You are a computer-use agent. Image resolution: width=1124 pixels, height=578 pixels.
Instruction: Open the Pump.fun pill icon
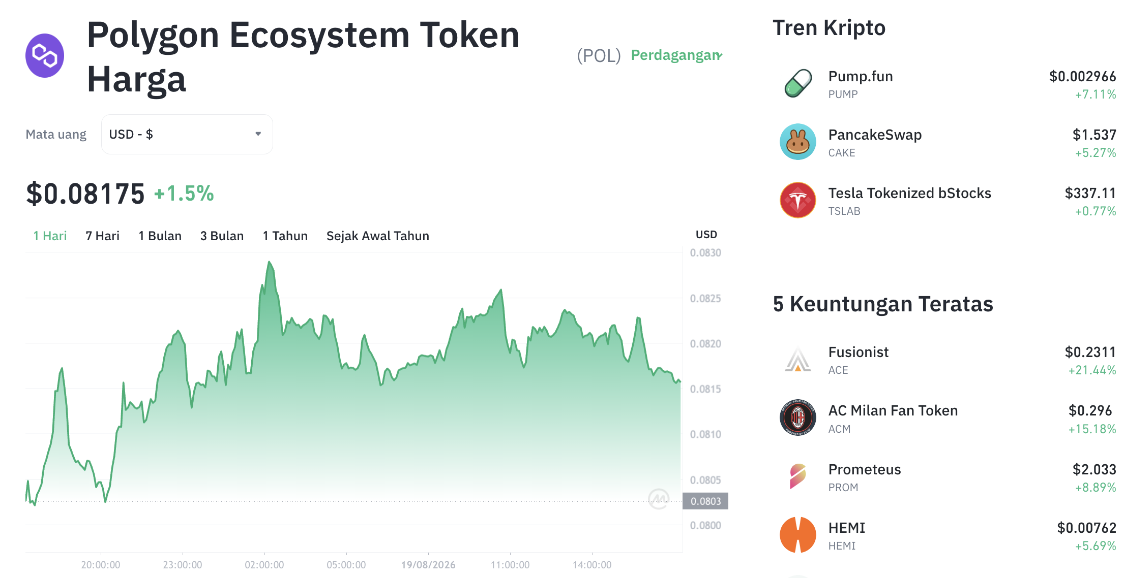[x=797, y=83]
